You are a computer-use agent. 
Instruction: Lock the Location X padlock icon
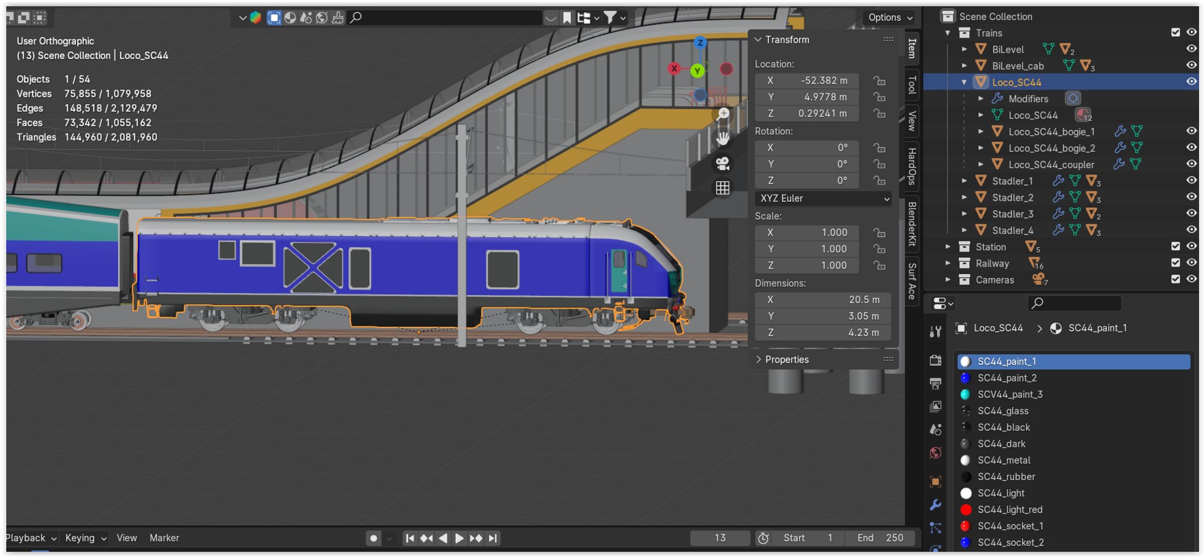(x=879, y=81)
